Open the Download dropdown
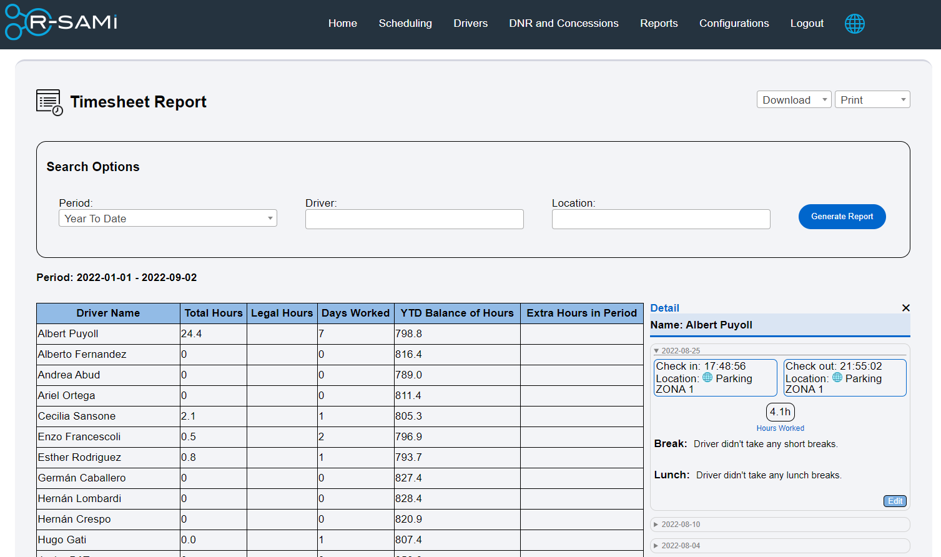This screenshot has height=557, width=941. (794, 99)
